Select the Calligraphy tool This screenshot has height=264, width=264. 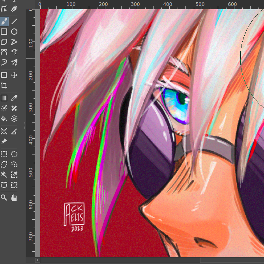(14, 9)
